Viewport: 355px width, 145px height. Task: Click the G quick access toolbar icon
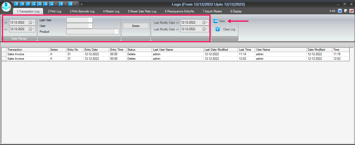(x=40, y=4)
